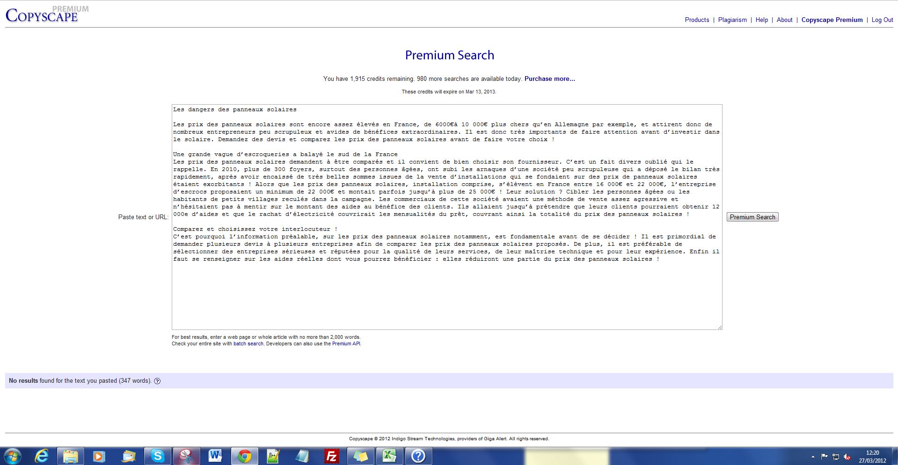
Task: Open the Products menu link
Action: pos(697,20)
